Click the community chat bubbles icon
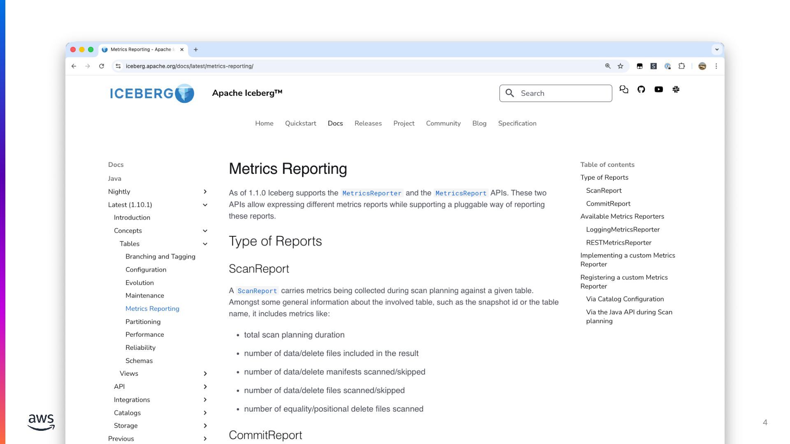Screen dimensions: 790x444 (624, 90)
